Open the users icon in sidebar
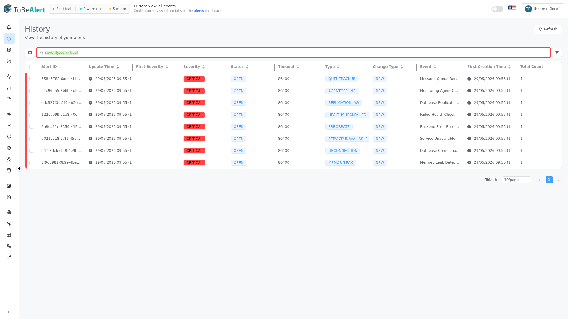The image size is (568, 319). pos(9,224)
